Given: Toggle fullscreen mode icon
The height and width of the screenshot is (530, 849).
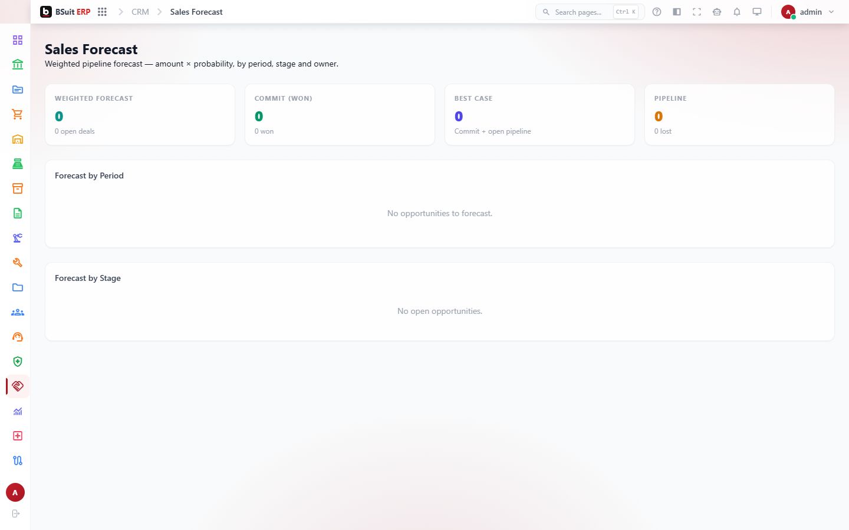Looking at the screenshot, I should (697, 12).
